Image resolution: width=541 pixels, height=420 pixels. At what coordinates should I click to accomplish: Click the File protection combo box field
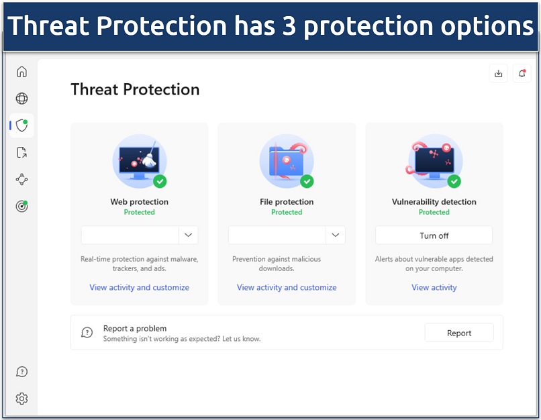(x=287, y=235)
